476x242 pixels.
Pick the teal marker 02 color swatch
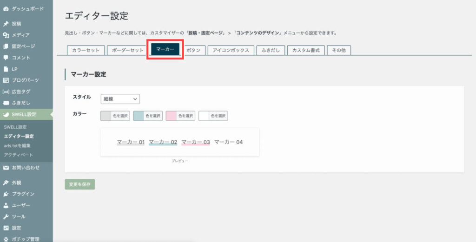139,116
